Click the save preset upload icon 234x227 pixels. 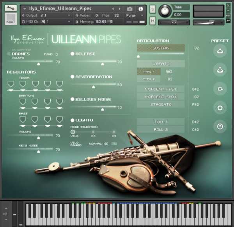(x=220, y=70)
